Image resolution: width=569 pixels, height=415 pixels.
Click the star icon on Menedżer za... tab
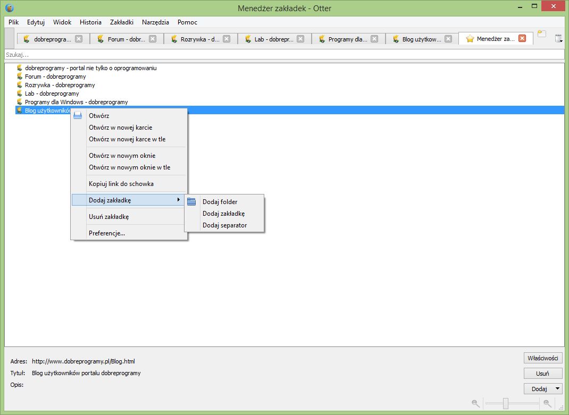click(x=470, y=38)
